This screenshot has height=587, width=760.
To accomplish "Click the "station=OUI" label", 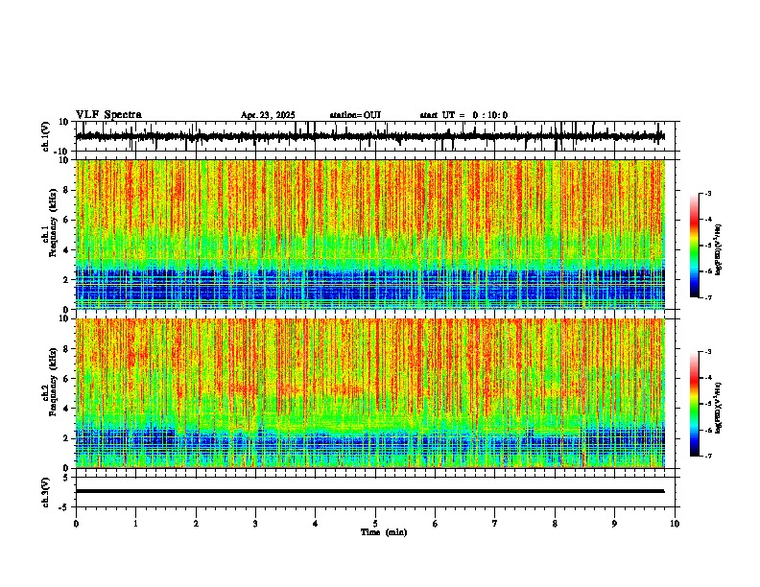I will [x=355, y=115].
